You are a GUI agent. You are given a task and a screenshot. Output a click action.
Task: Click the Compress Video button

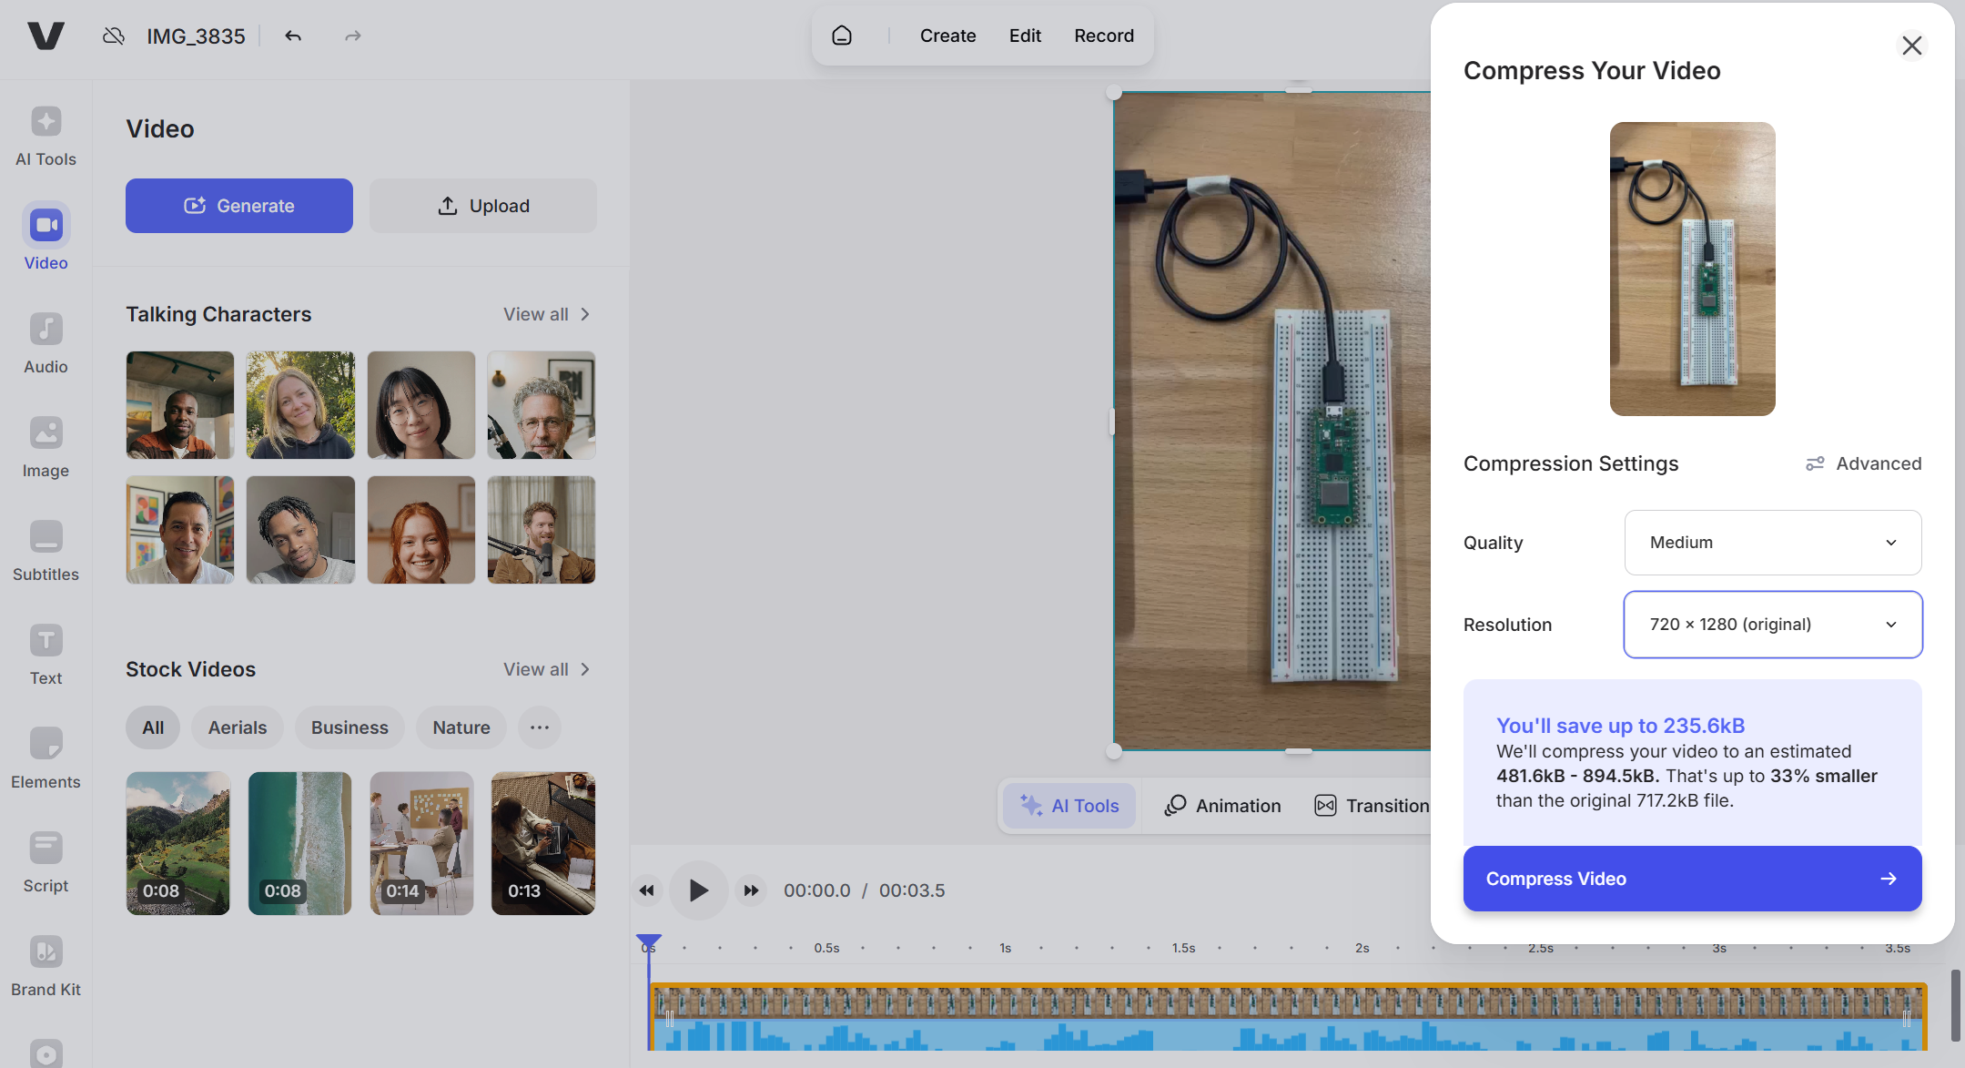[x=1690, y=878]
